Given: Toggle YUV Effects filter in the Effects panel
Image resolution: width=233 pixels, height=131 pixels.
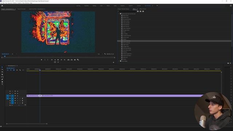Looking at the screenshot, I should 143,11.
